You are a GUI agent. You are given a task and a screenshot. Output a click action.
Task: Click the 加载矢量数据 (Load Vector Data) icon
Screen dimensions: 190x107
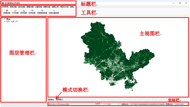(54, 11)
